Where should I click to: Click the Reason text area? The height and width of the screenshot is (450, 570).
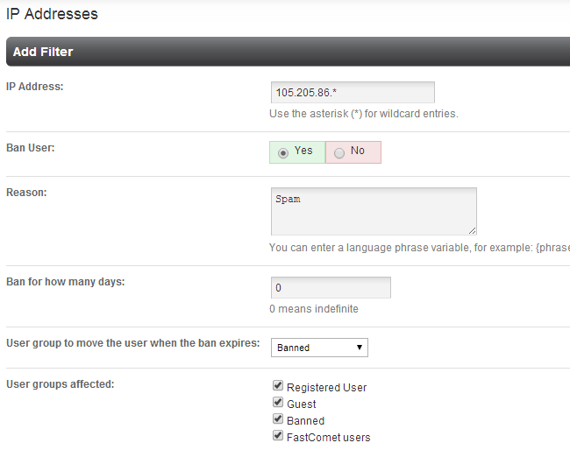pyautogui.click(x=374, y=211)
